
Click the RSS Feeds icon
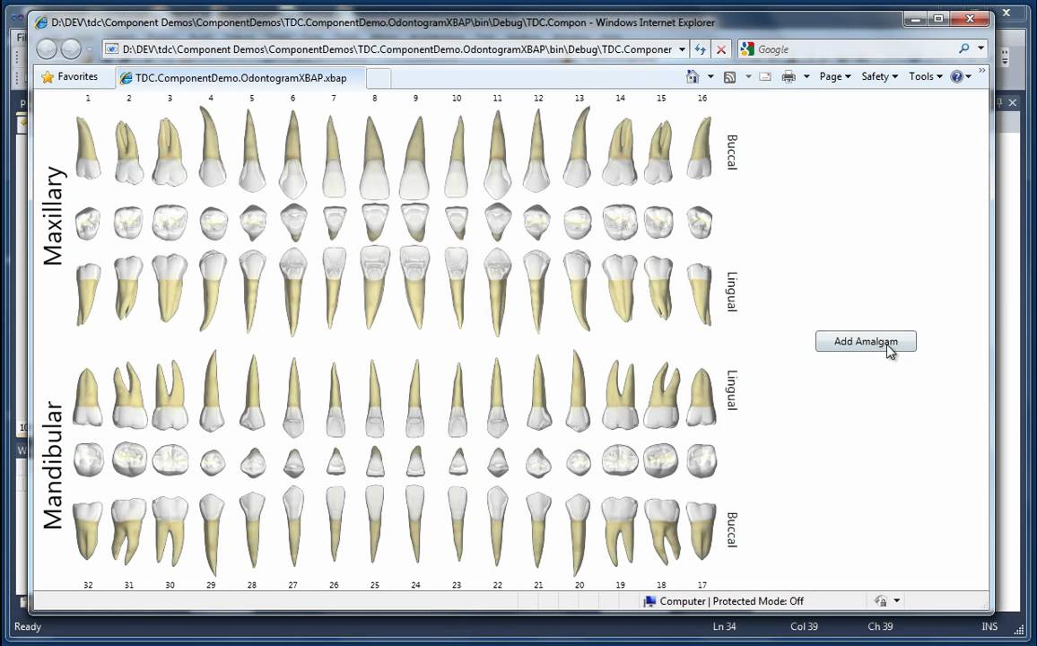[729, 76]
